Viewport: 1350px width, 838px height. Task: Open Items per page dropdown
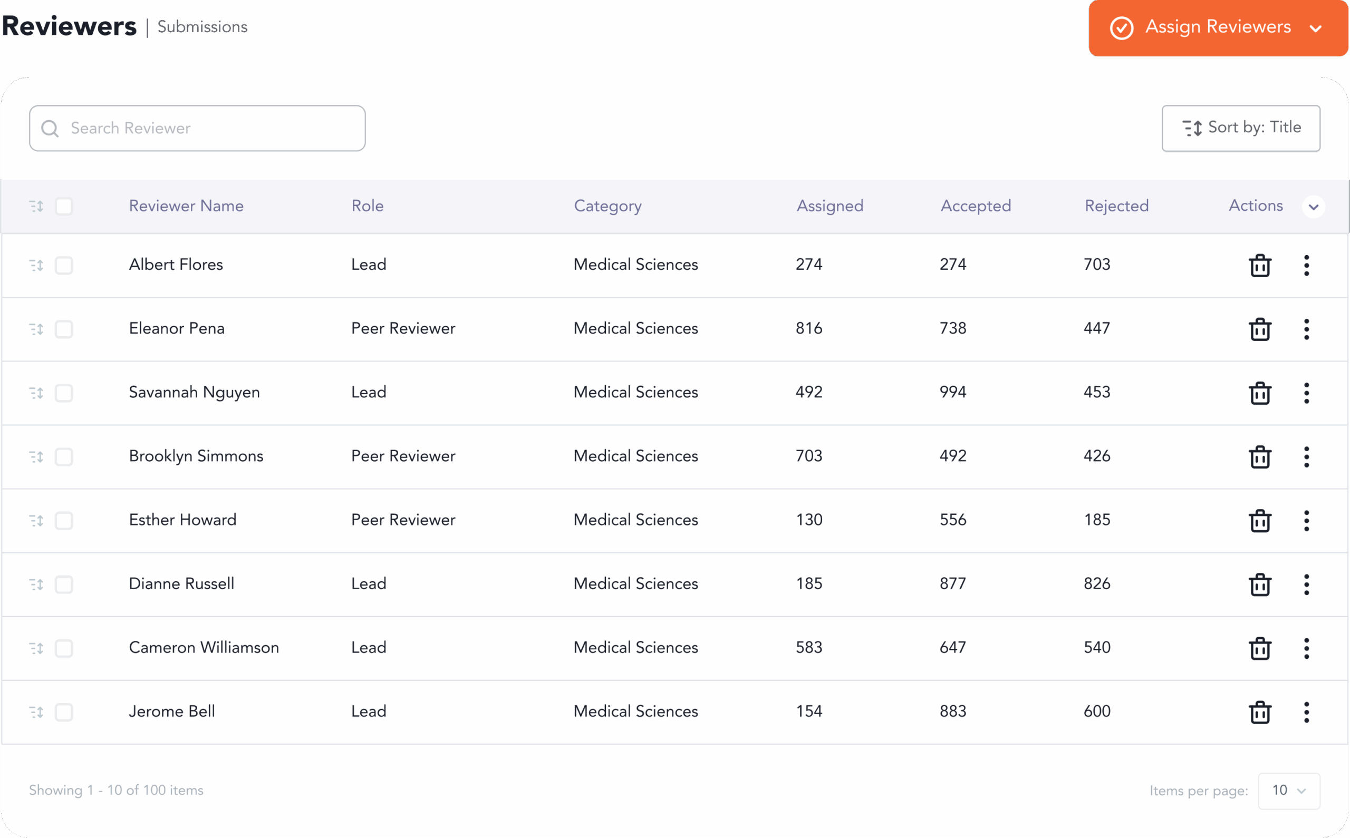1288,791
